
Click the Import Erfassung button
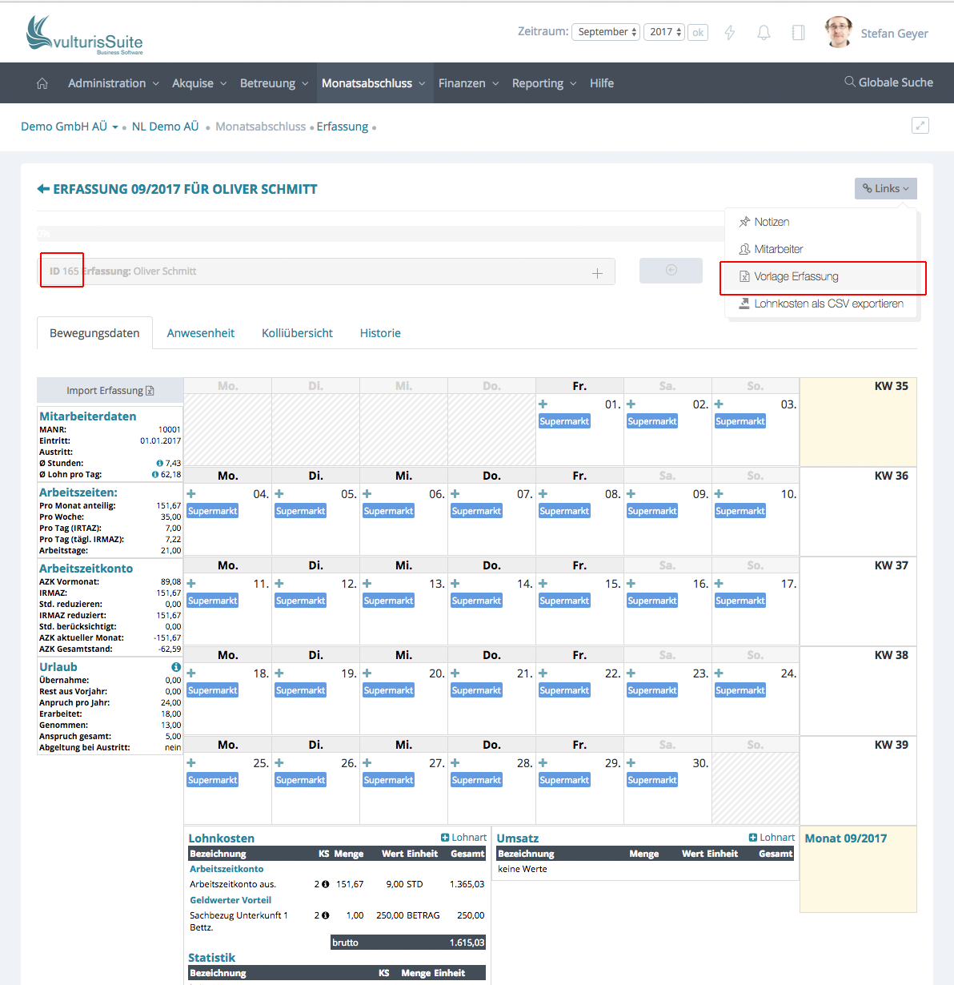(x=110, y=391)
